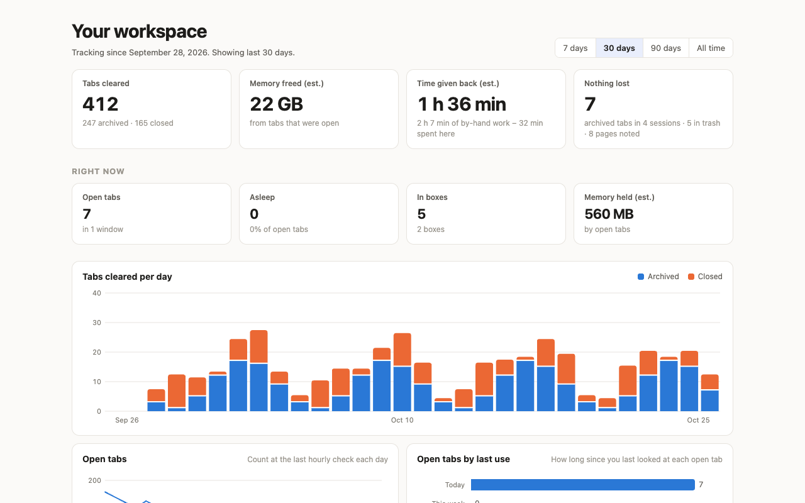The image size is (805, 503).
Task: Select the 'by open tabs' caption
Action: 607,229
